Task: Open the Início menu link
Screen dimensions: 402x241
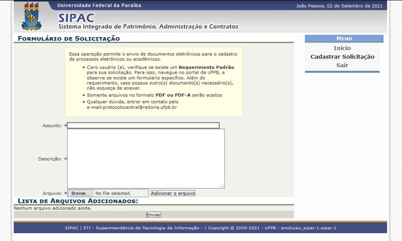Action: [342, 48]
